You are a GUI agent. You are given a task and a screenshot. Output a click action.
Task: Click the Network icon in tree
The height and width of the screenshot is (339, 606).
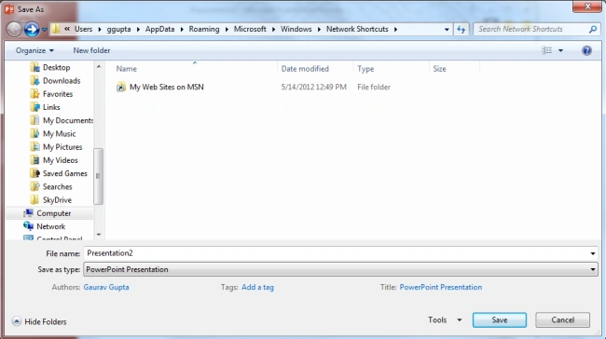pos(28,226)
